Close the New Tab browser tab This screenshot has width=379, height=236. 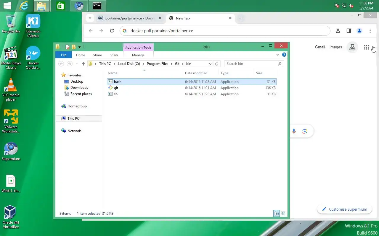pyautogui.click(x=230, y=18)
